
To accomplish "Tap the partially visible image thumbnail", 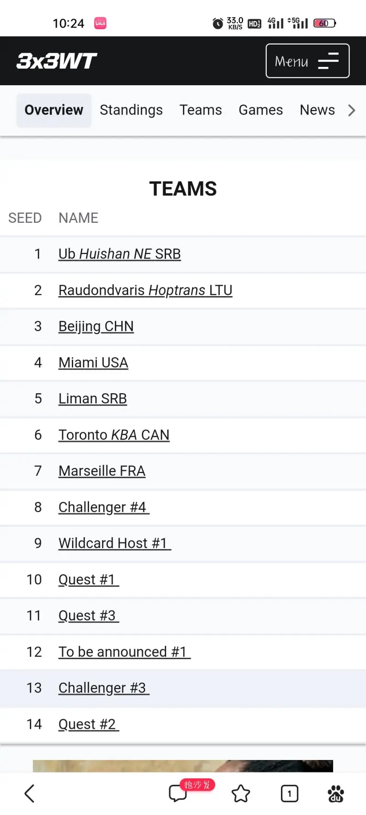I will (183, 766).
